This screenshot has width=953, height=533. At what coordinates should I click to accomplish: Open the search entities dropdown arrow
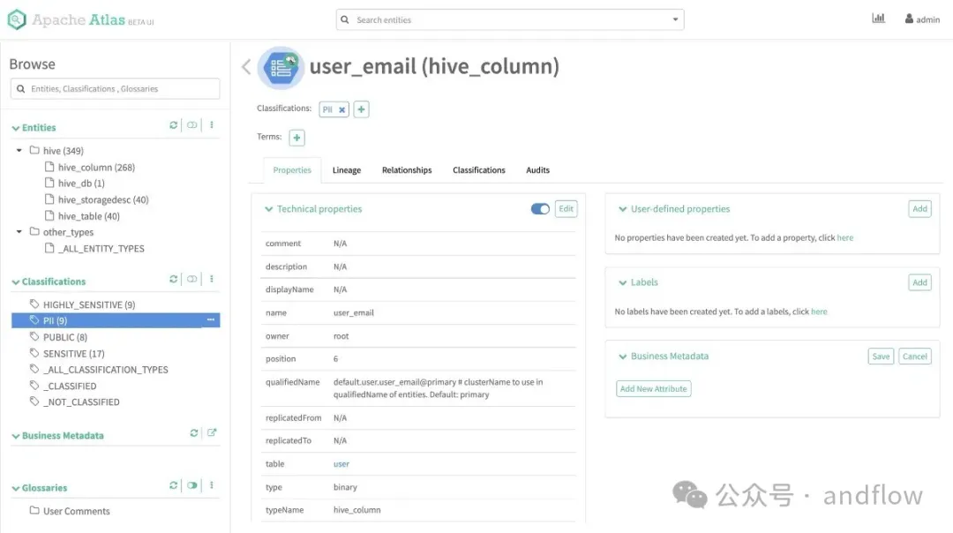pyautogui.click(x=676, y=19)
